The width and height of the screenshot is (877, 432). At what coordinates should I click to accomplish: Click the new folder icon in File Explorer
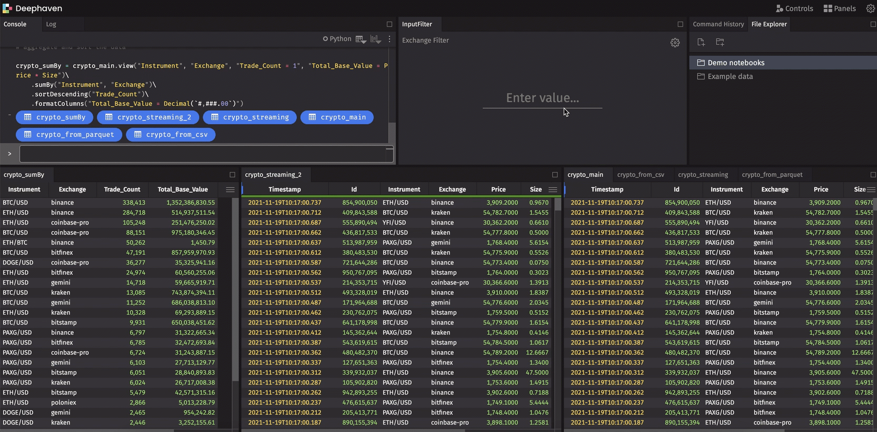pyautogui.click(x=720, y=42)
